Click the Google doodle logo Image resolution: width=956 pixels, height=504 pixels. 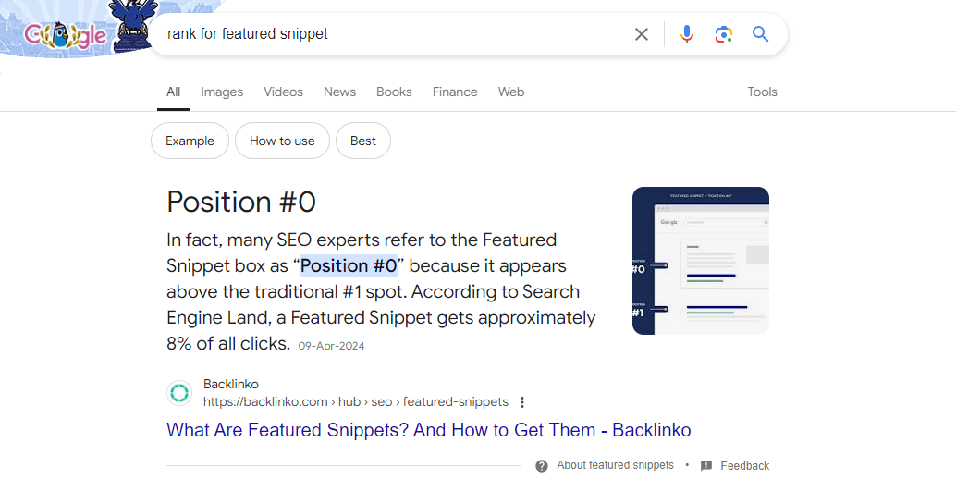pos(66,35)
